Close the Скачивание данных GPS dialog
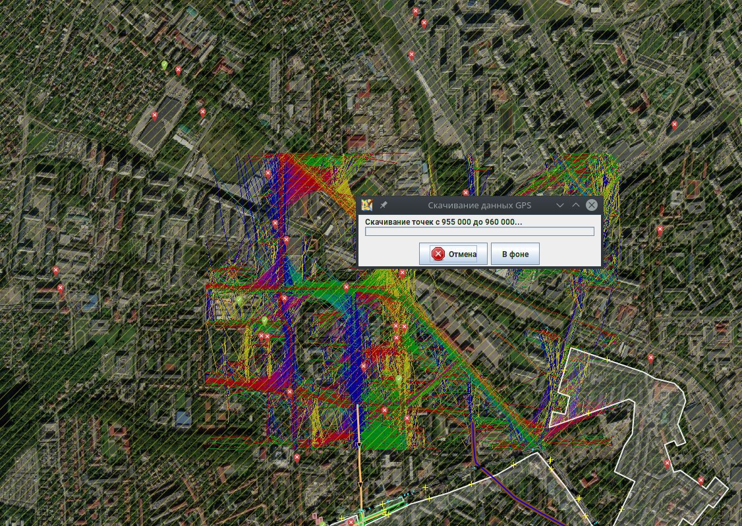Image resolution: width=742 pixels, height=526 pixels. tap(592, 205)
